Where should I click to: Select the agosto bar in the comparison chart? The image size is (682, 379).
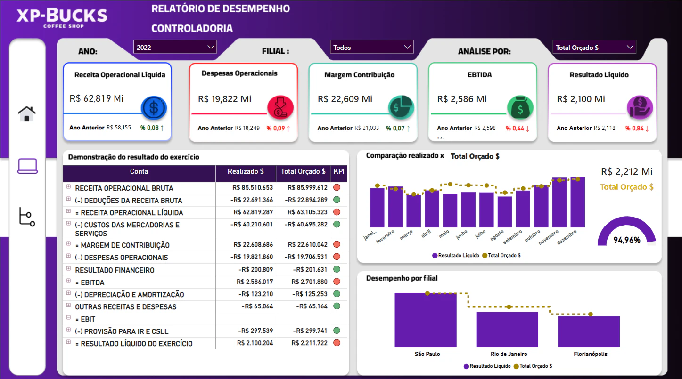(505, 212)
